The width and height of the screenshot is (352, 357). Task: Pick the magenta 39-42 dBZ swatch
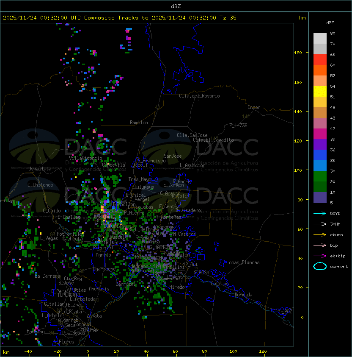point(320,134)
